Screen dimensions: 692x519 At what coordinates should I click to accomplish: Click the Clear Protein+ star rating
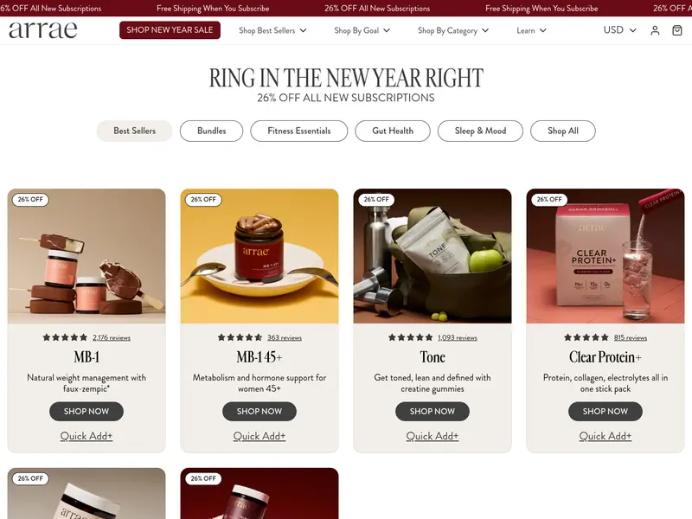click(586, 337)
